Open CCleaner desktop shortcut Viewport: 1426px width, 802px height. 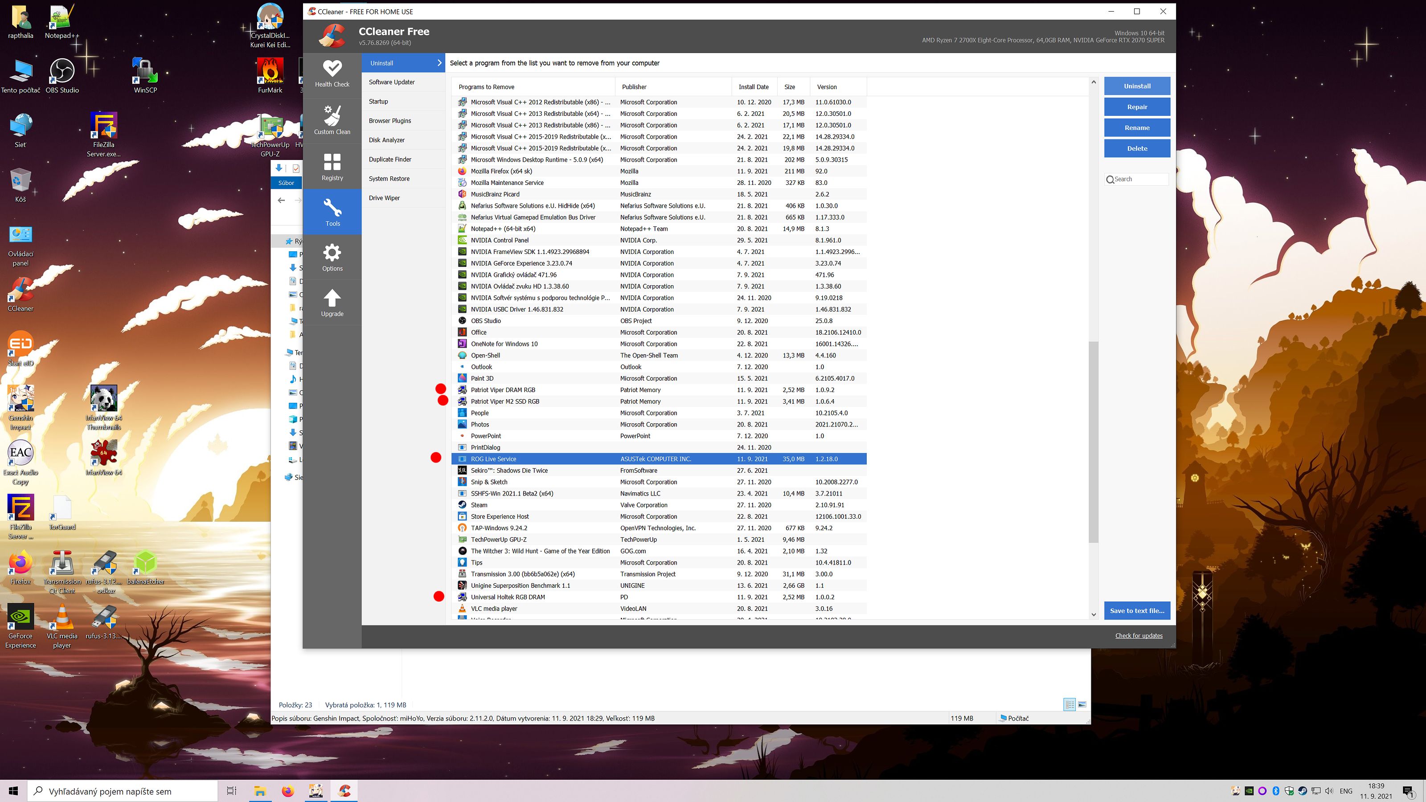pyautogui.click(x=20, y=295)
